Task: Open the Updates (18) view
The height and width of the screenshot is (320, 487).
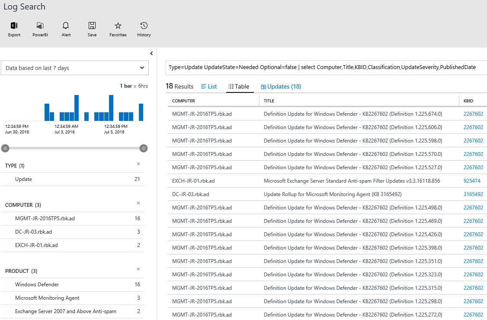Action: [281, 86]
